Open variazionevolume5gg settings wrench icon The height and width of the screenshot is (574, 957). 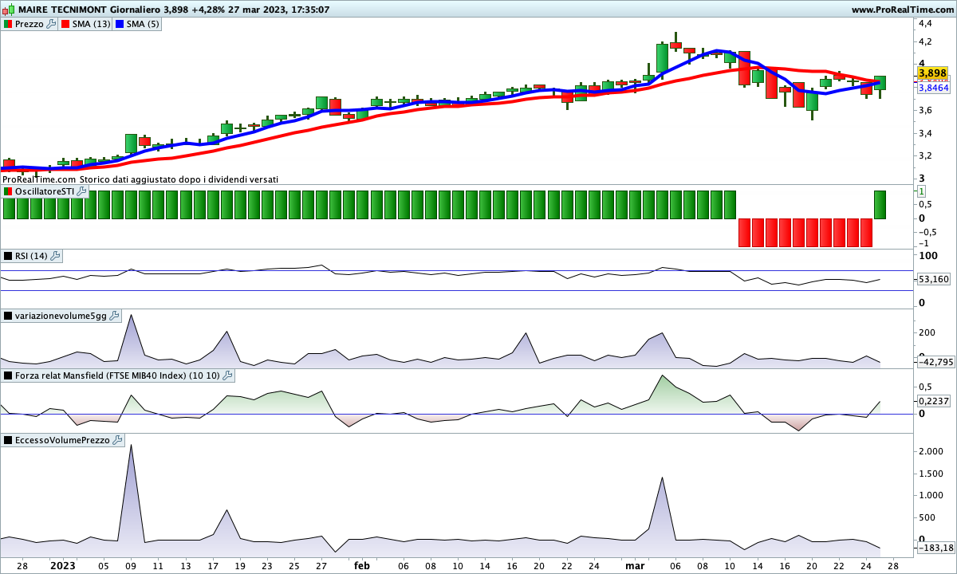[114, 316]
